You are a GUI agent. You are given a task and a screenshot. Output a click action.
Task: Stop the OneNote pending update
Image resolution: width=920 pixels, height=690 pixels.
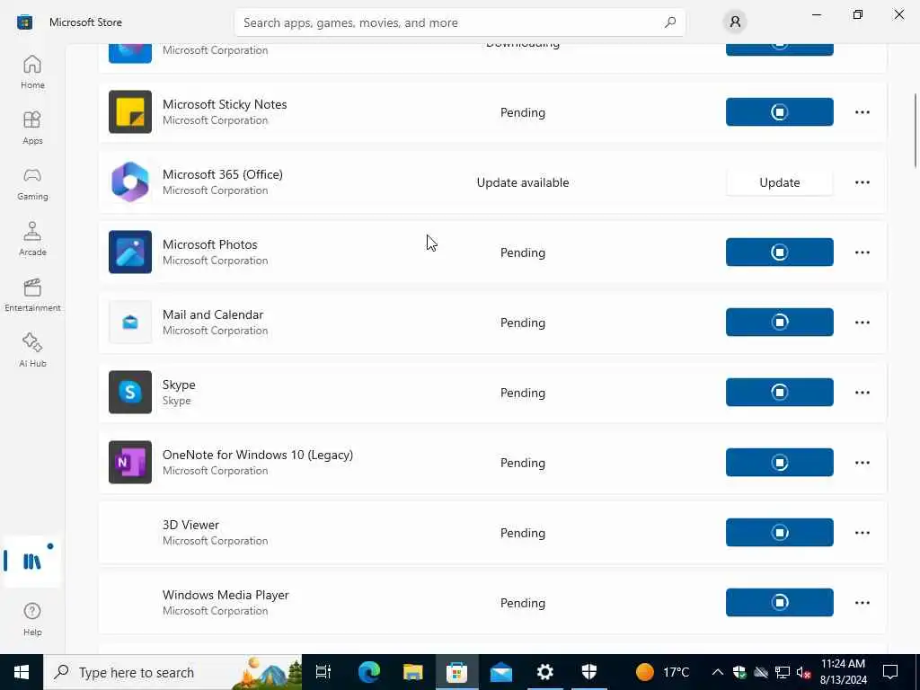coord(779,463)
